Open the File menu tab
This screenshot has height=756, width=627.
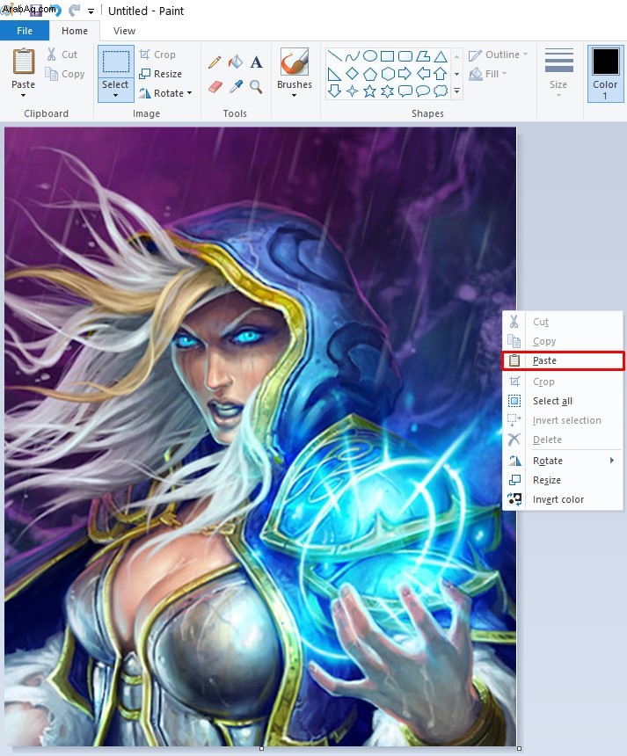(x=25, y=31)
